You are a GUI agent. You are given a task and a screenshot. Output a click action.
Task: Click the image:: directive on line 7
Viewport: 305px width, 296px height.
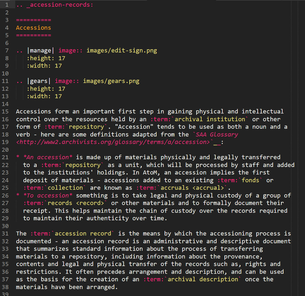tap(70, 50)
